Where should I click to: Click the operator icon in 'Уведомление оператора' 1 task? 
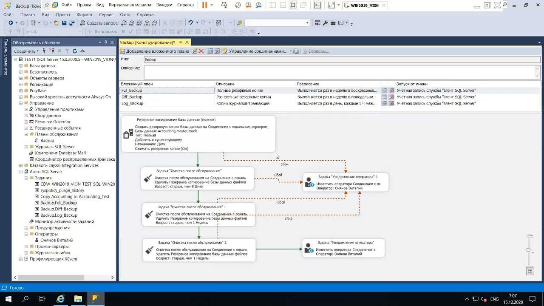tap(309, 182)
